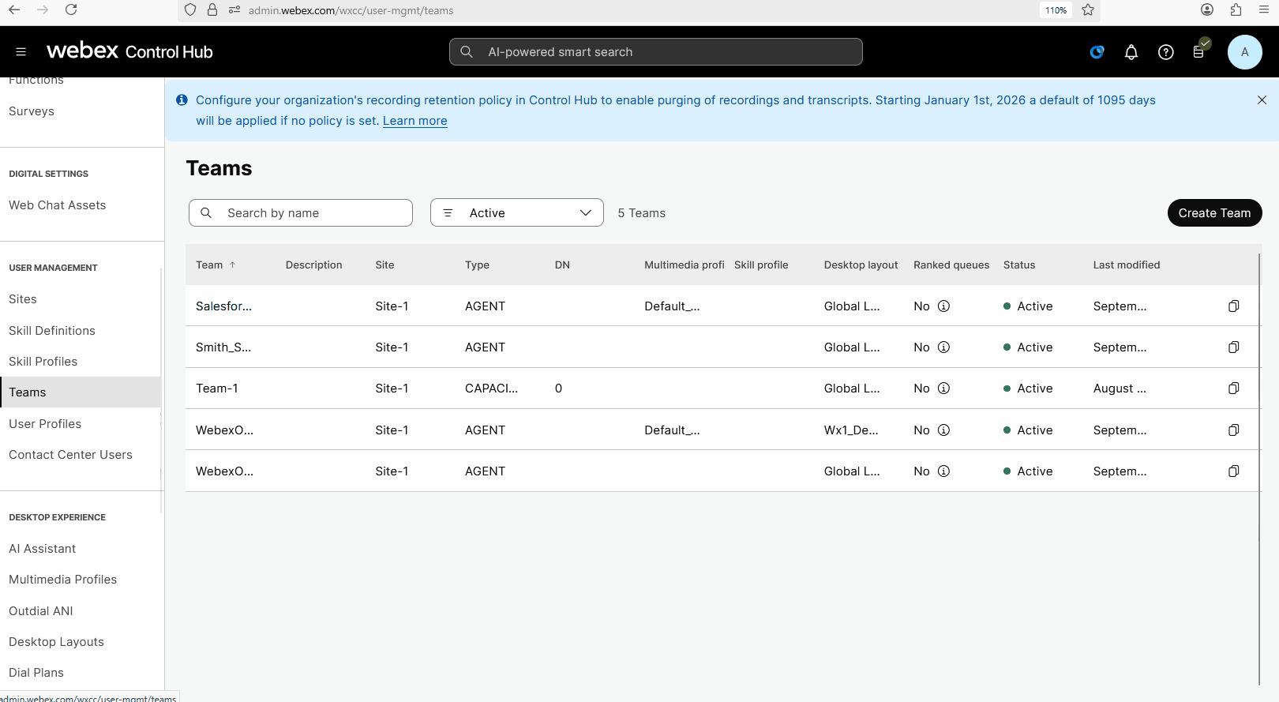Screen dimensions: 1279x702
Task: Dismiss the recording retention banner
Action: coord(1262,100)
